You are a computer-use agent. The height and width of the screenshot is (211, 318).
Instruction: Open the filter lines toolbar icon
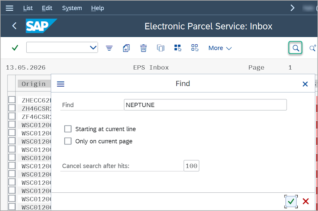point(109,48)
